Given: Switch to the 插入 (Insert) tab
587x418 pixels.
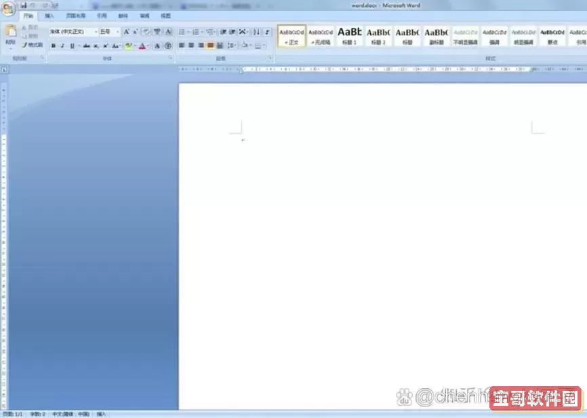Looking at the screenshot, I should 49,16.
